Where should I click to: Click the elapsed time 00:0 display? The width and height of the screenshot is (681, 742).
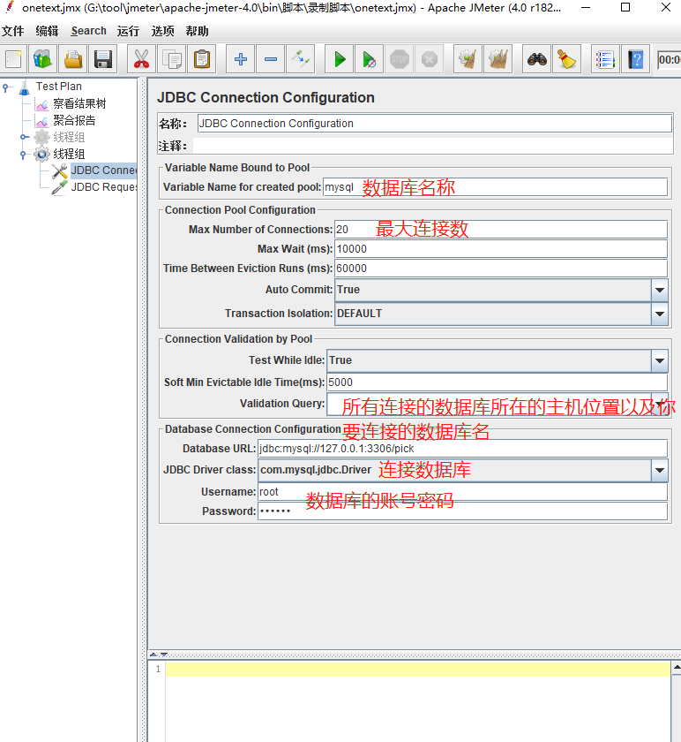pyautogui.click(x=670, y=60)
